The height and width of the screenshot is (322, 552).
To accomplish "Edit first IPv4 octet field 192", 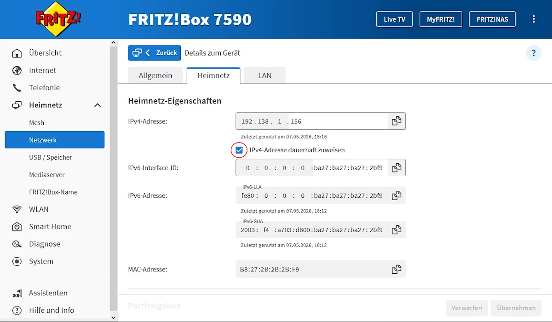I will tap(247, 121).
